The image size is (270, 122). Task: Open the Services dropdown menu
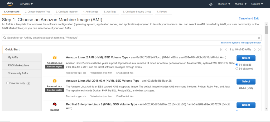coord(26,4)
